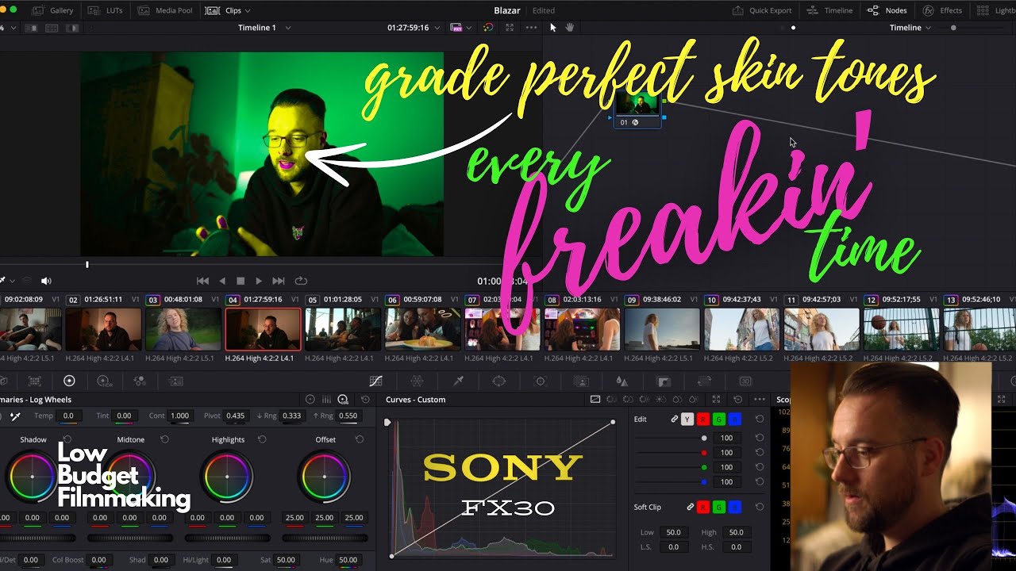Image resolution: width=1016 pixels, height=571 pixels.
Task: Reset the Highlights color wheel
Action: click(x=262, y=439)
